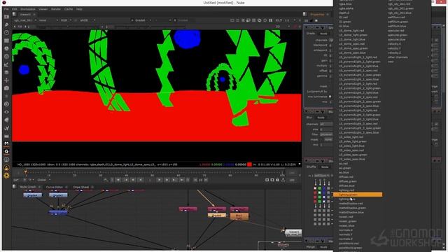Open the rgb_mat_001 channel layer dropdown
This screenshot has width=448, height=252.
click(25, 20)
